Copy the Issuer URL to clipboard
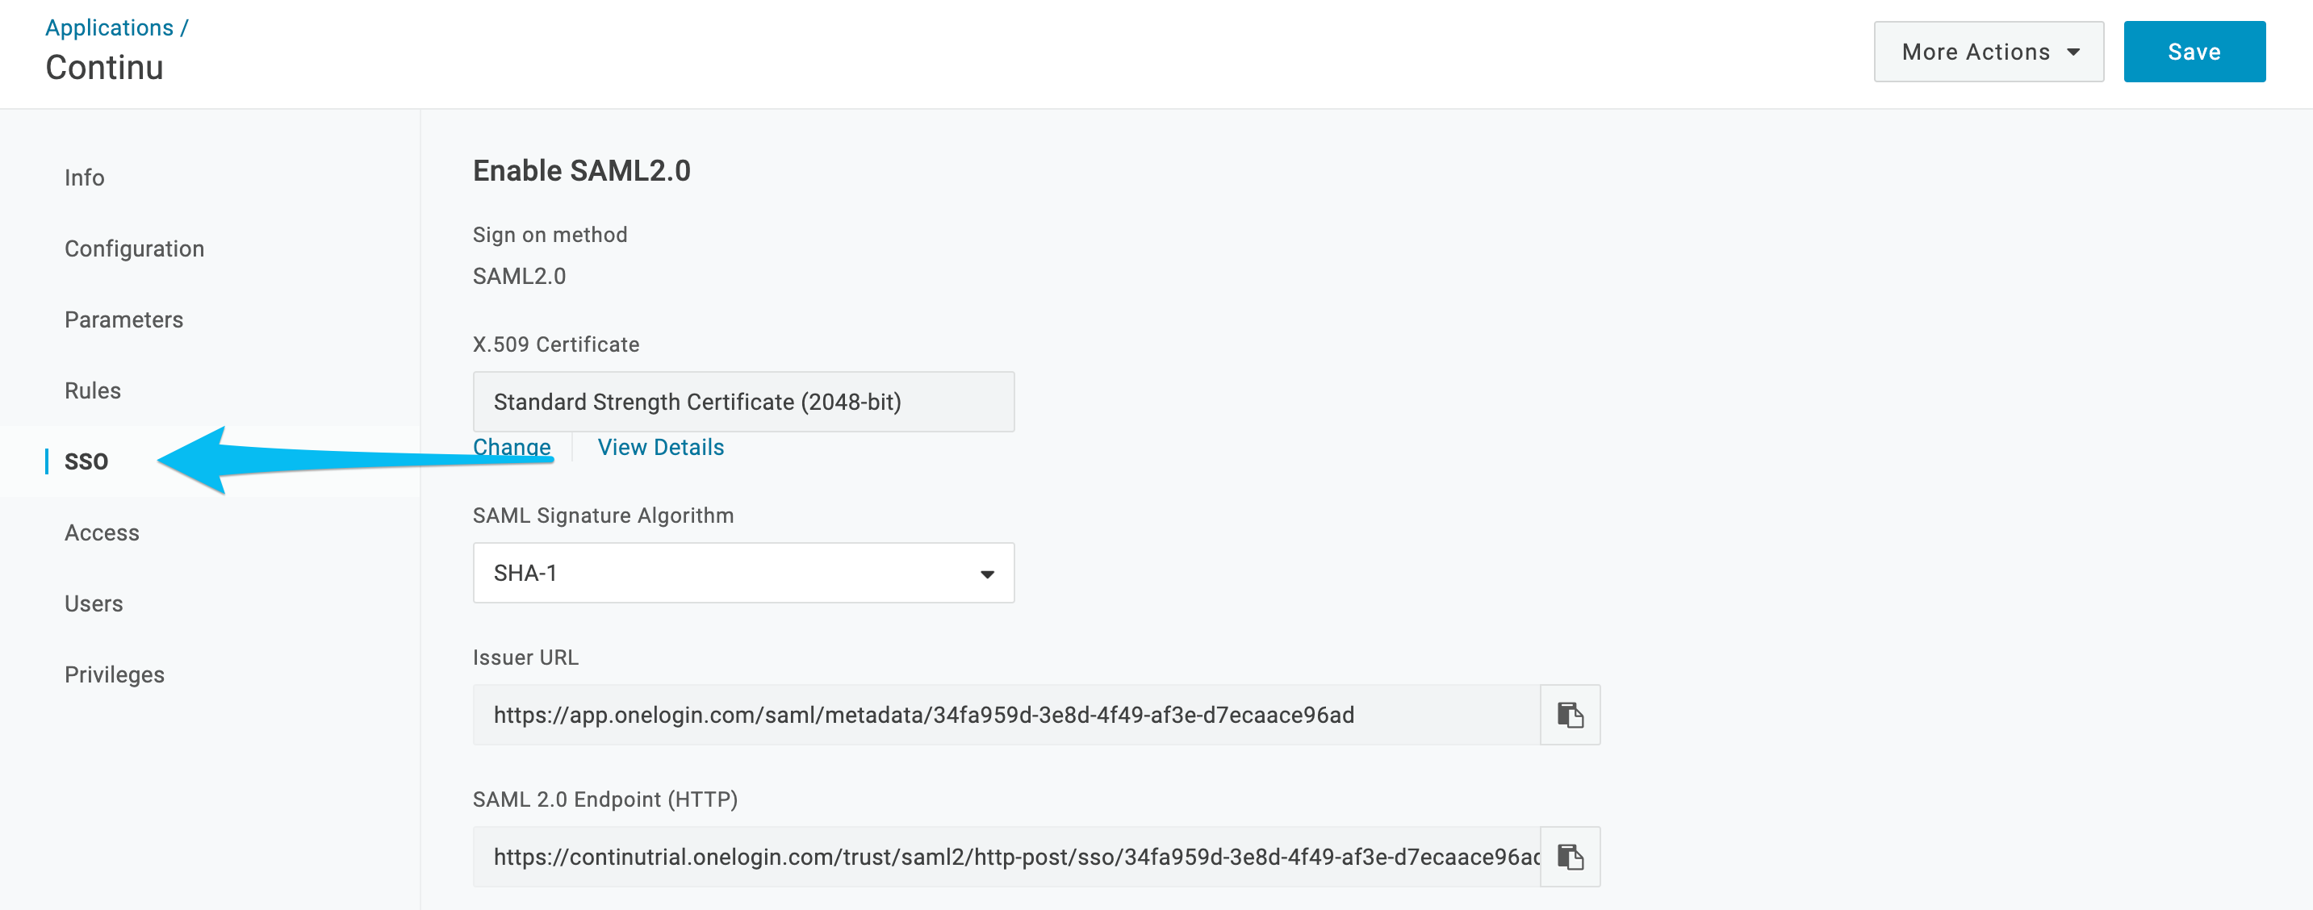 click(x=1570, y=714)
